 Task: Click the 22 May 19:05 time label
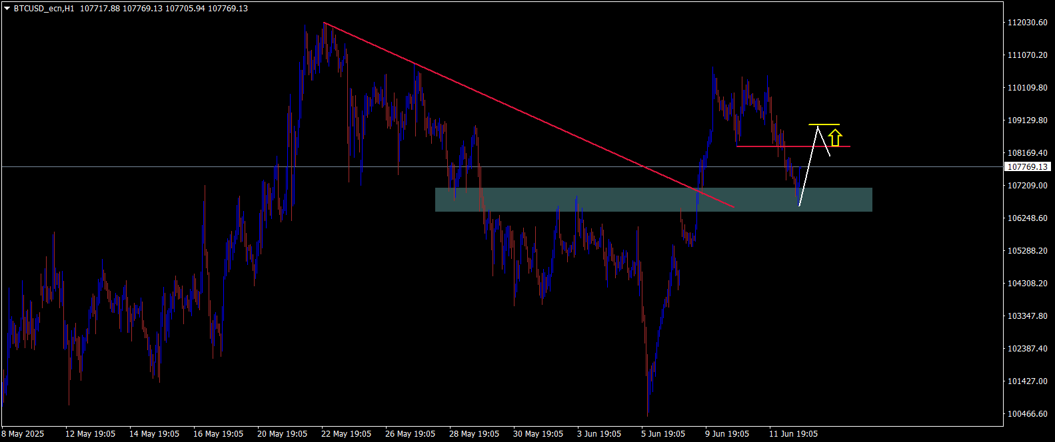point(346,434)
